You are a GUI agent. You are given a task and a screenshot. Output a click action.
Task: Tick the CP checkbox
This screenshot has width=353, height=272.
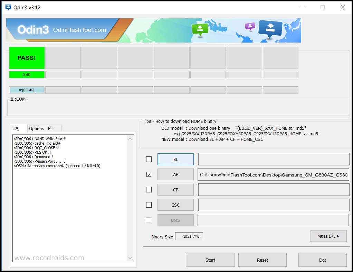(x=149, y=190)
